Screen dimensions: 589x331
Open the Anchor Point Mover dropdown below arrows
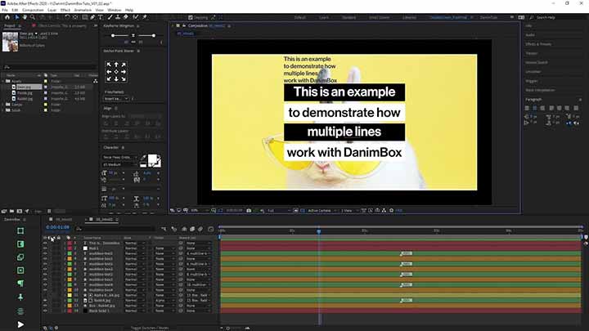116,99
